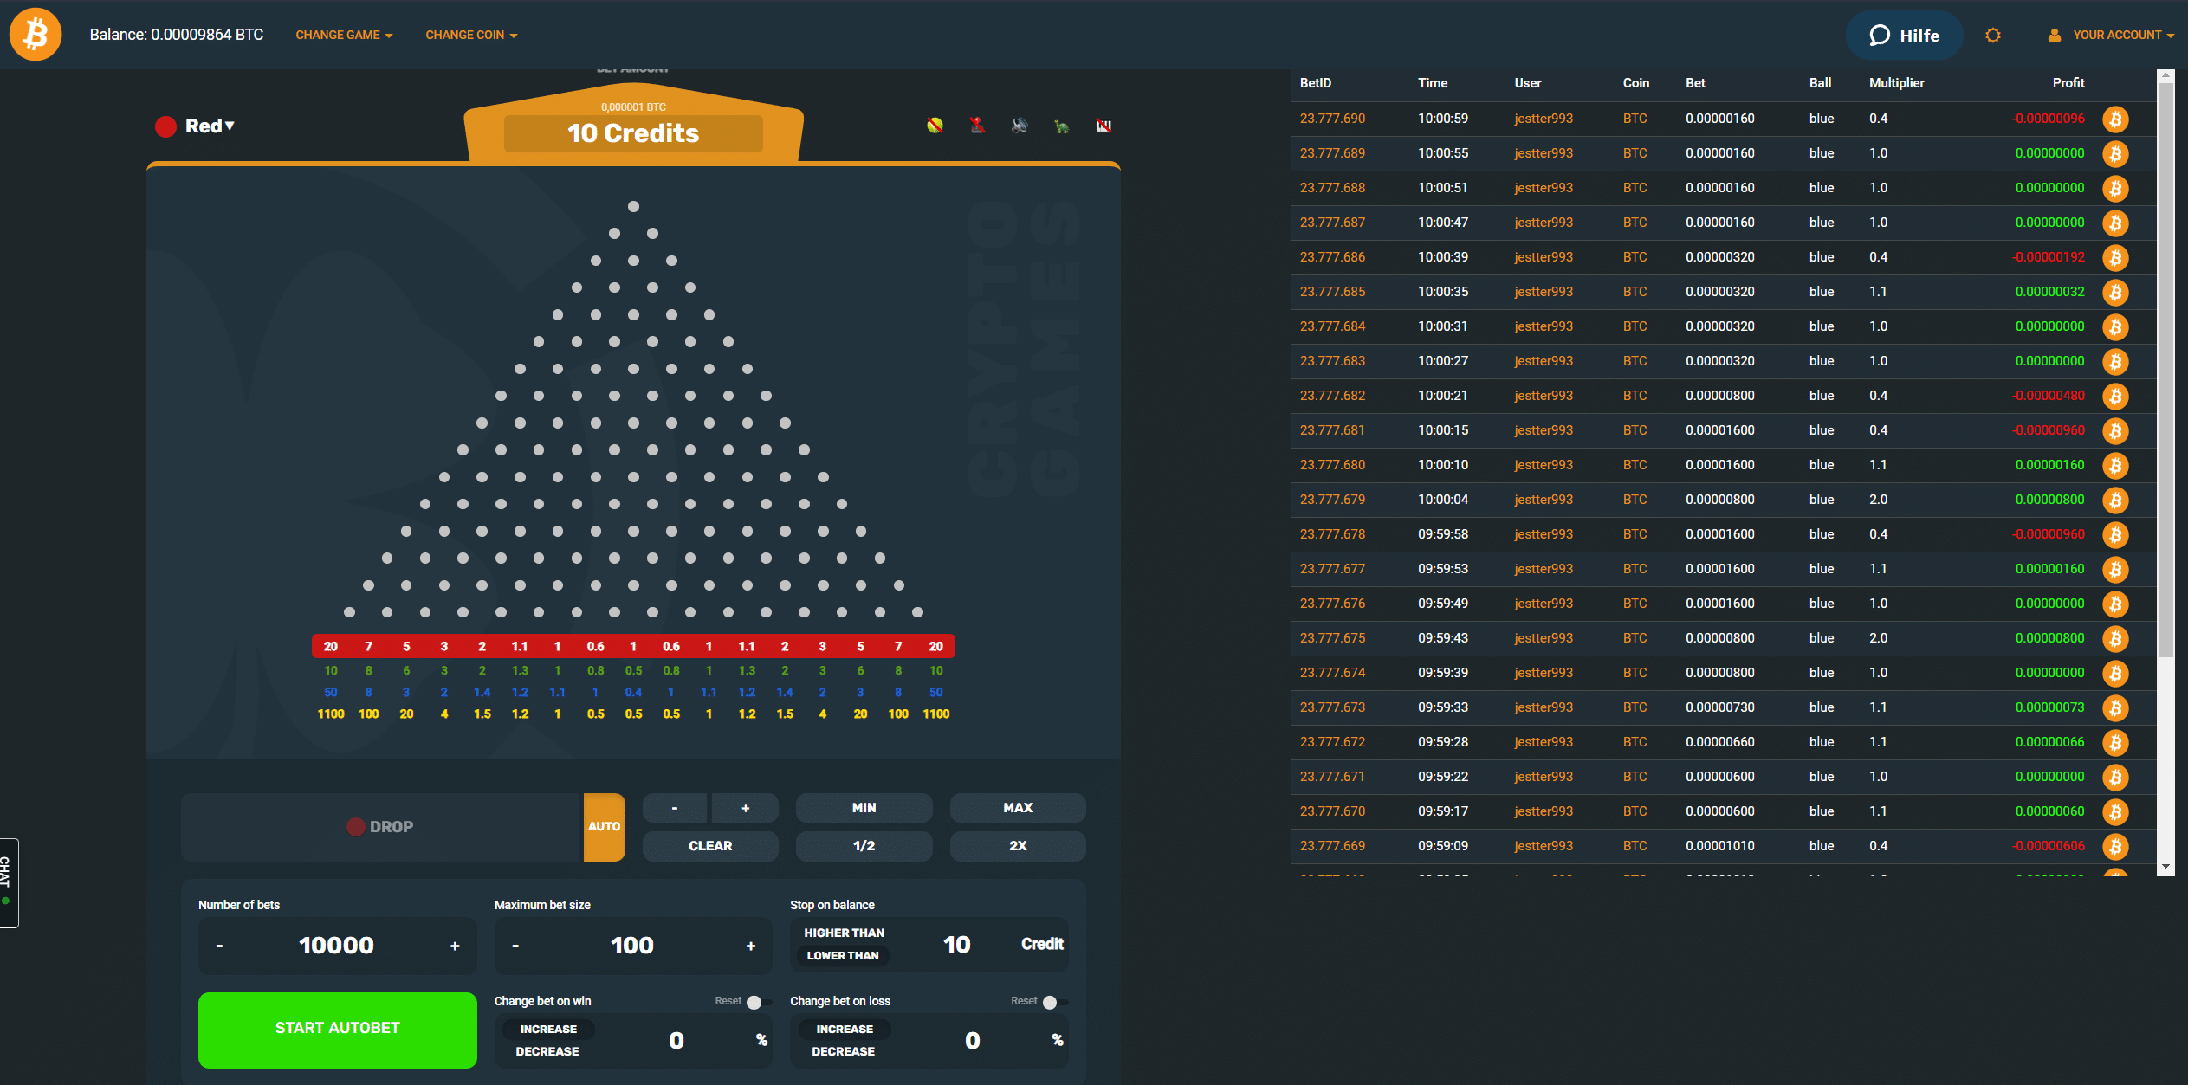Open BetID 23.777.687 link
This screenshot has height=1085, width=2188.
(1332, 223)
